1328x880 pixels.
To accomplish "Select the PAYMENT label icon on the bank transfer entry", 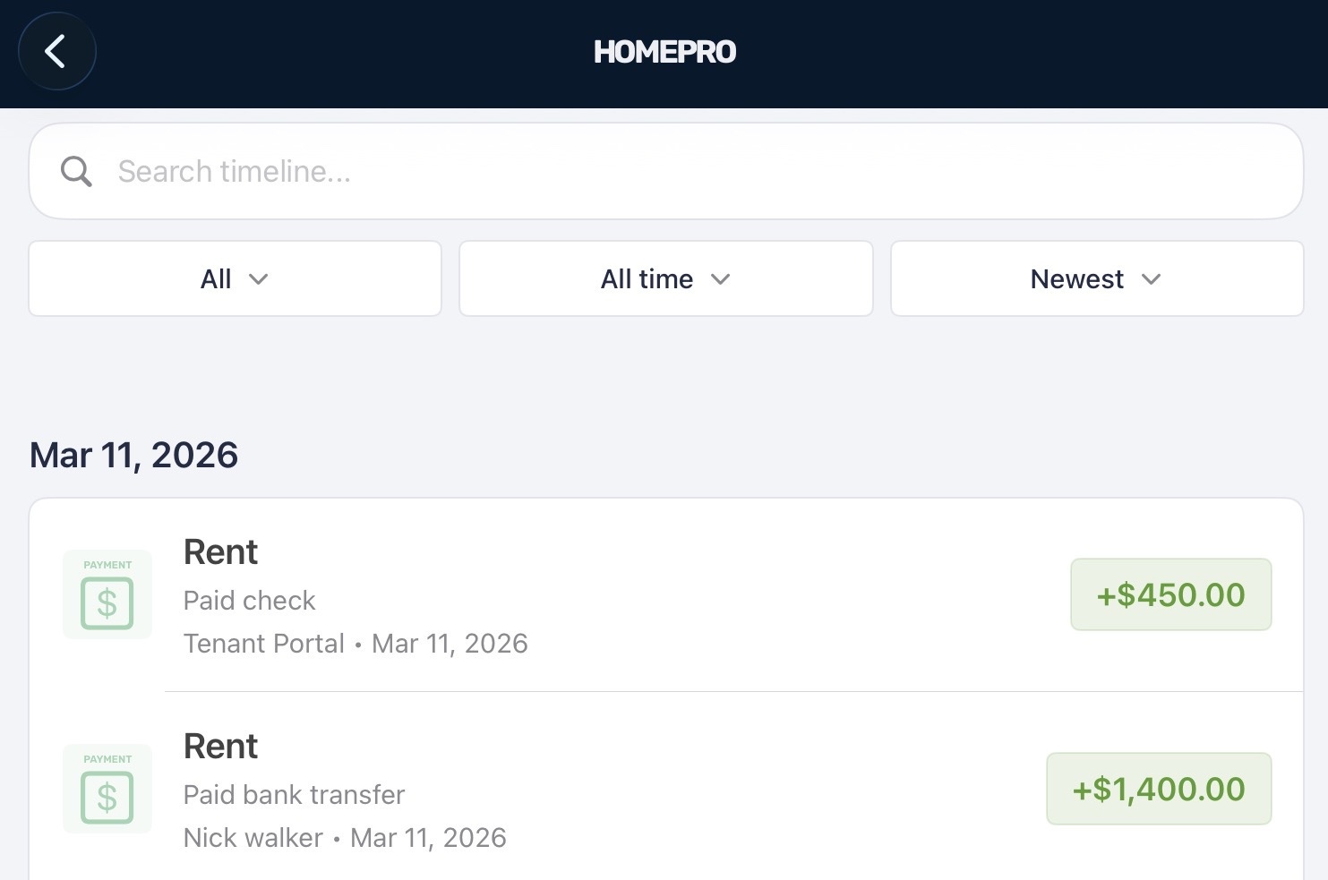I will tap(107, 758).
